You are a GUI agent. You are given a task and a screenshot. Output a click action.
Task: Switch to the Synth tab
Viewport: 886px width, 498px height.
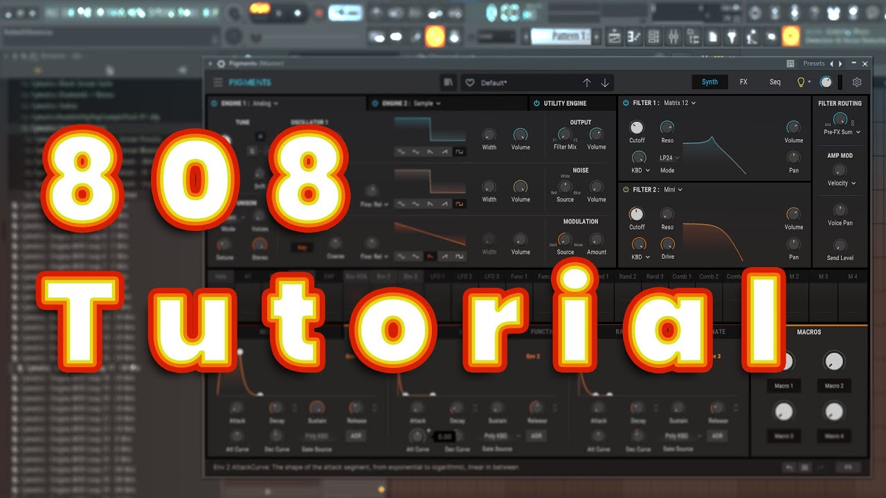[709, 82]
